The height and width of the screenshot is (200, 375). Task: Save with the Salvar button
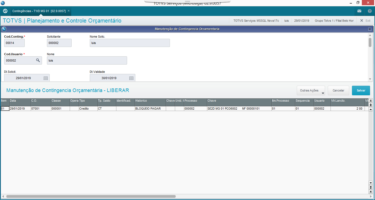point(361,90)
